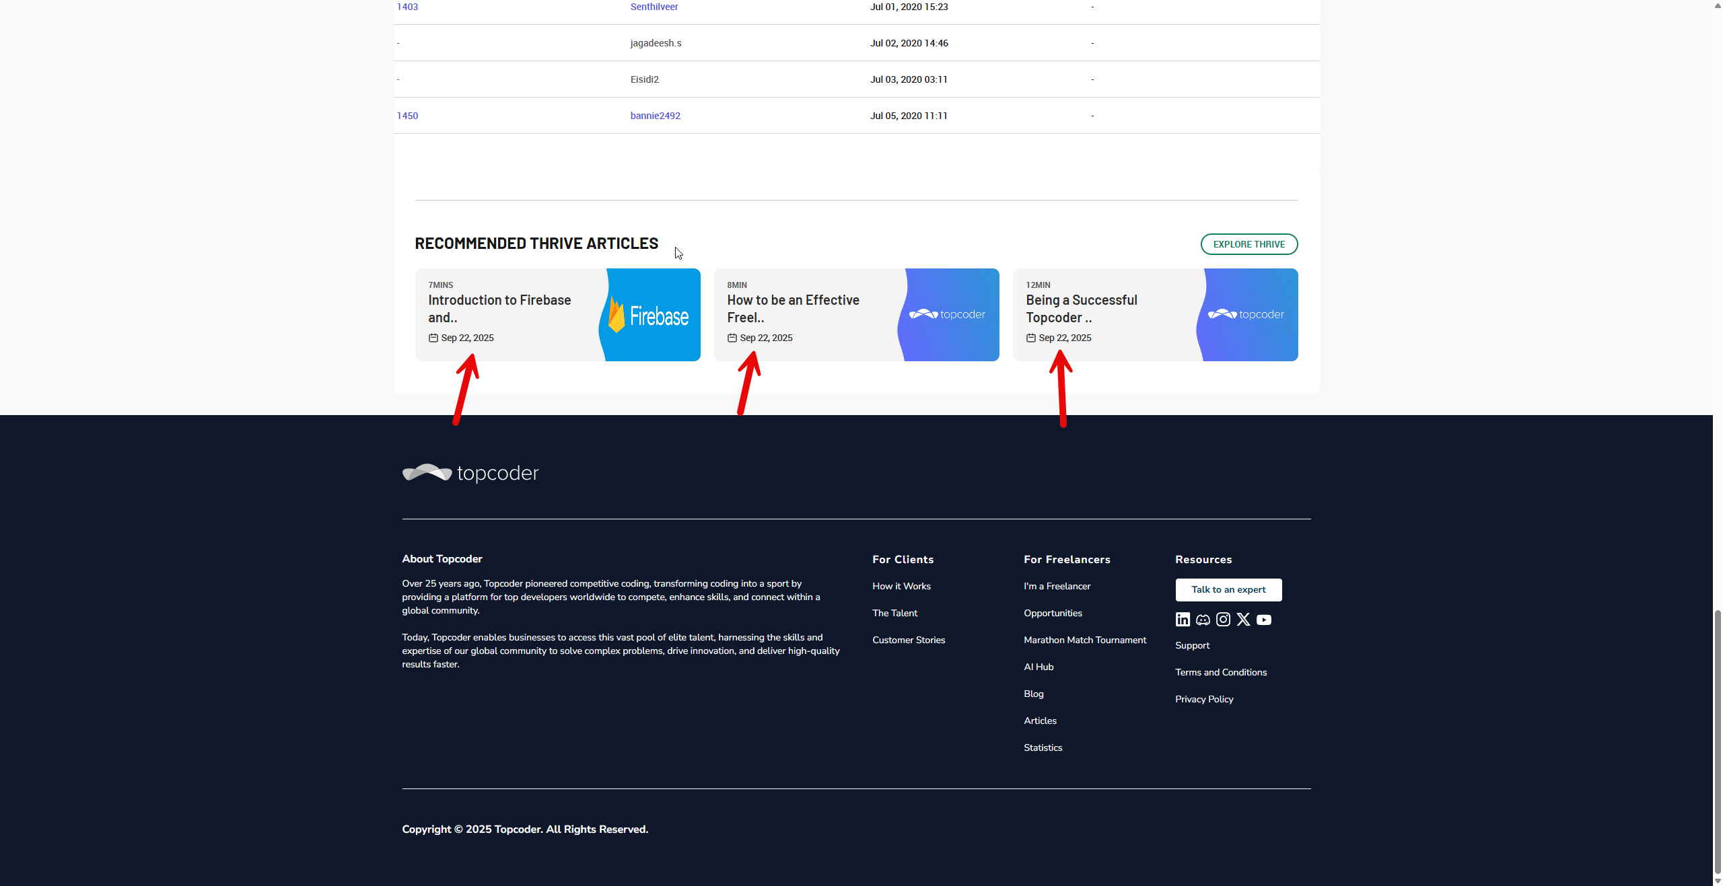Open Topcoder's LinkedIn page icon
Screen dimensions: 1723x886
[1183, 620]
